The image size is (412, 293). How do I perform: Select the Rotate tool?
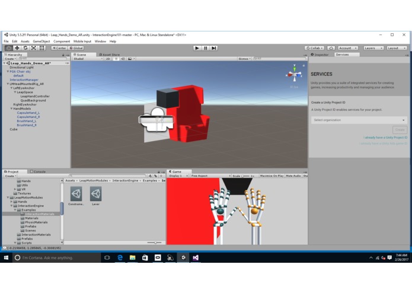pyautogui.click(x=25, y=48)
